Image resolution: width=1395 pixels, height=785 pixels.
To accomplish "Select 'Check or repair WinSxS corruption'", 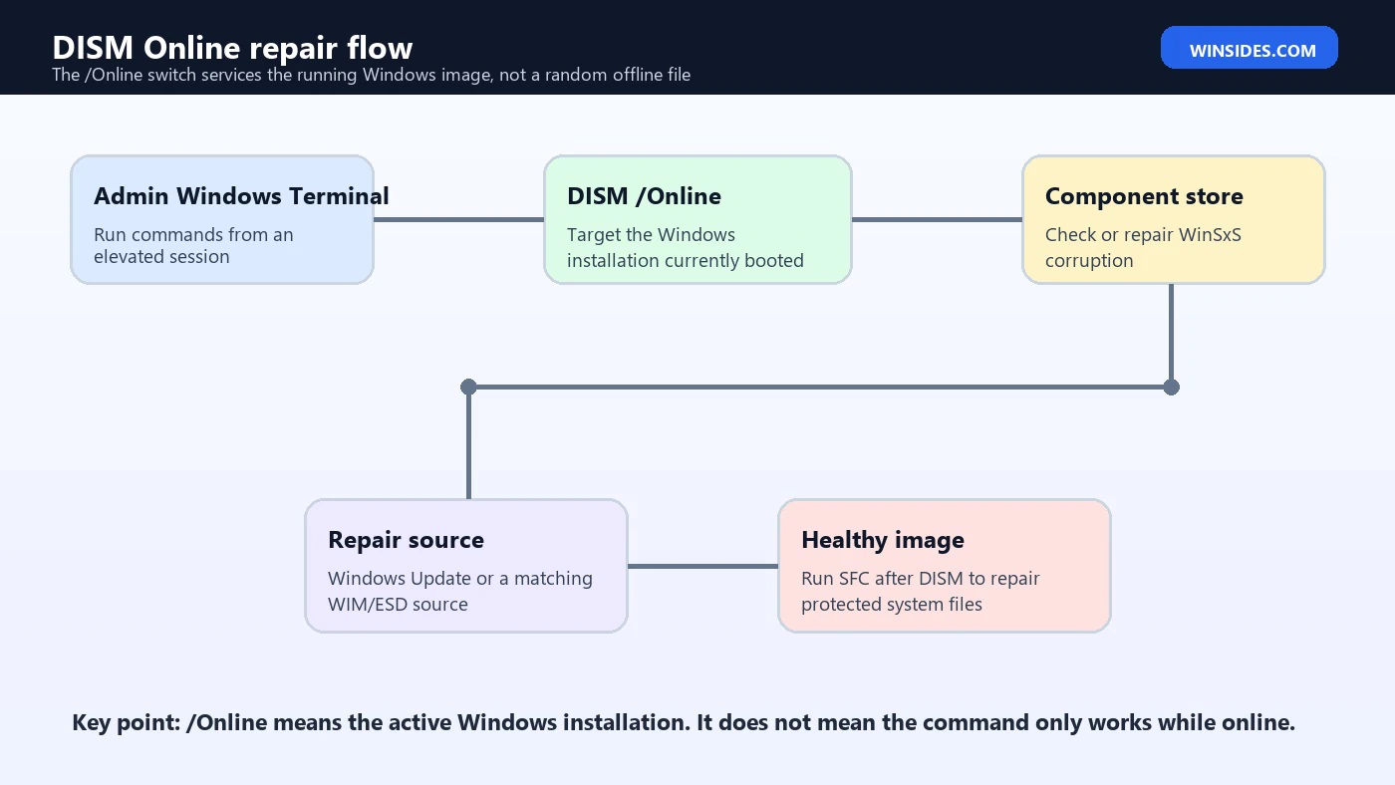I will click(x=1143, y=248).
